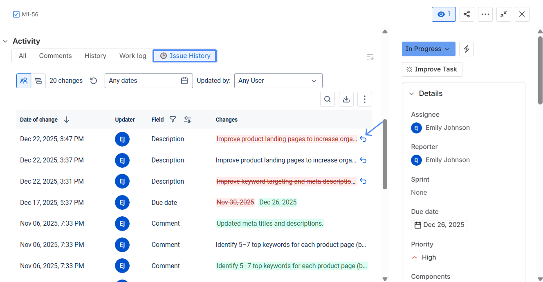Switch to list view toggle
Viewport: 543px width, 282px height.
coord(38,81)
